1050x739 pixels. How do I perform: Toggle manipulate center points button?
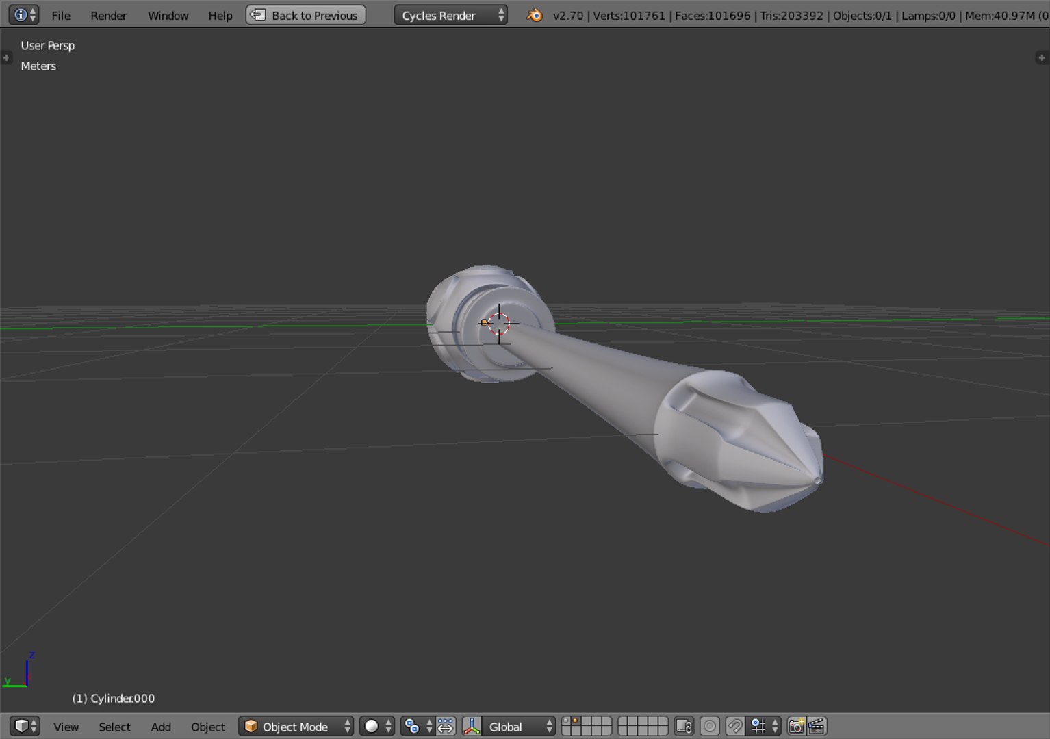(x=446, y=726)
